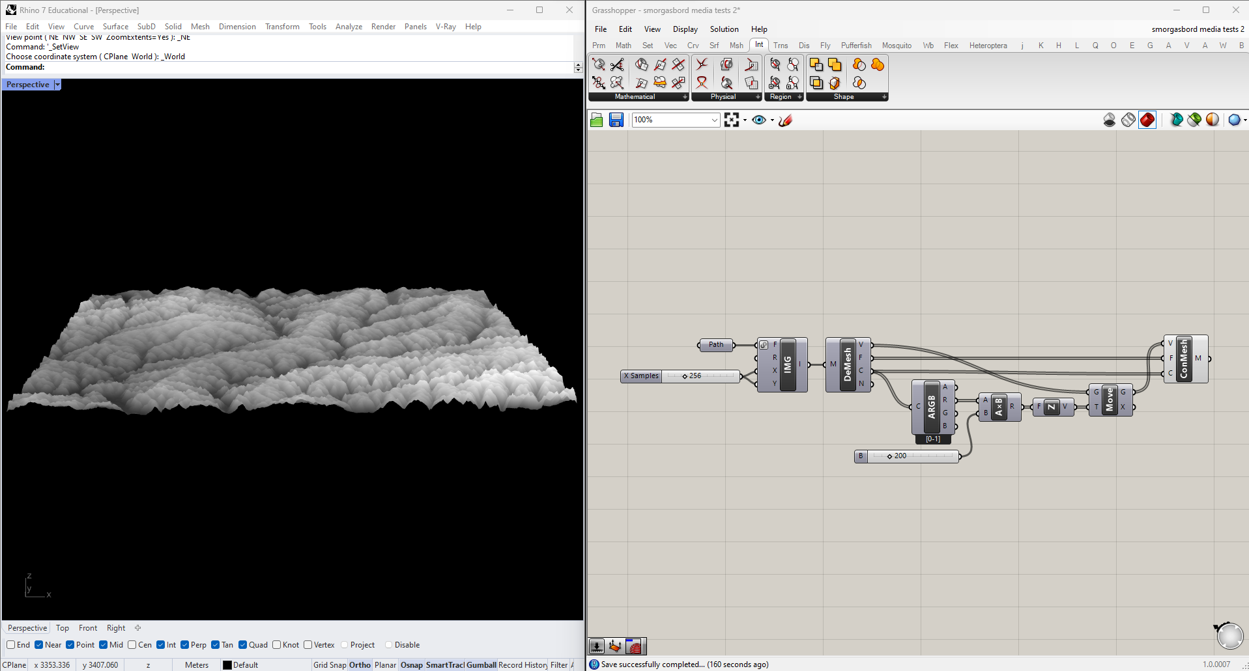This screenshot has width=1249, height=671.
Task: Switch to the Msh component tab
Action: pyautogui.click(x=736, y=46)
